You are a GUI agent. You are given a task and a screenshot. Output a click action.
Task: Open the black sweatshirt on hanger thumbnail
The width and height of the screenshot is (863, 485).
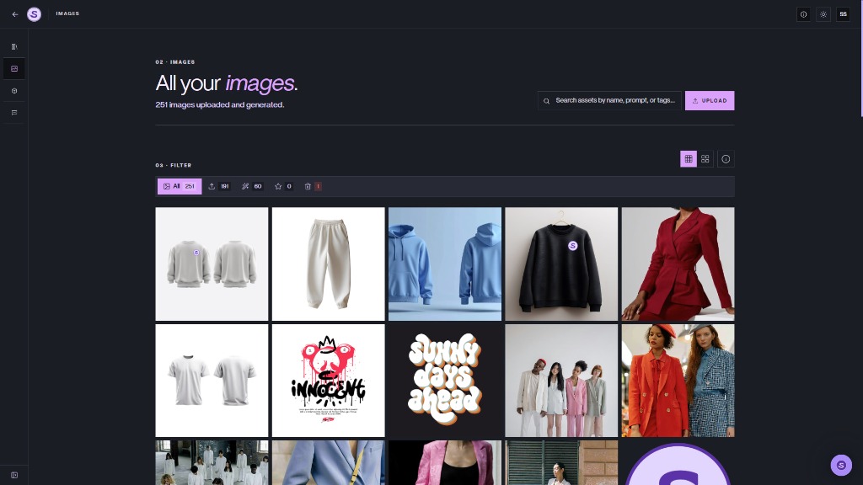(561, 264)
